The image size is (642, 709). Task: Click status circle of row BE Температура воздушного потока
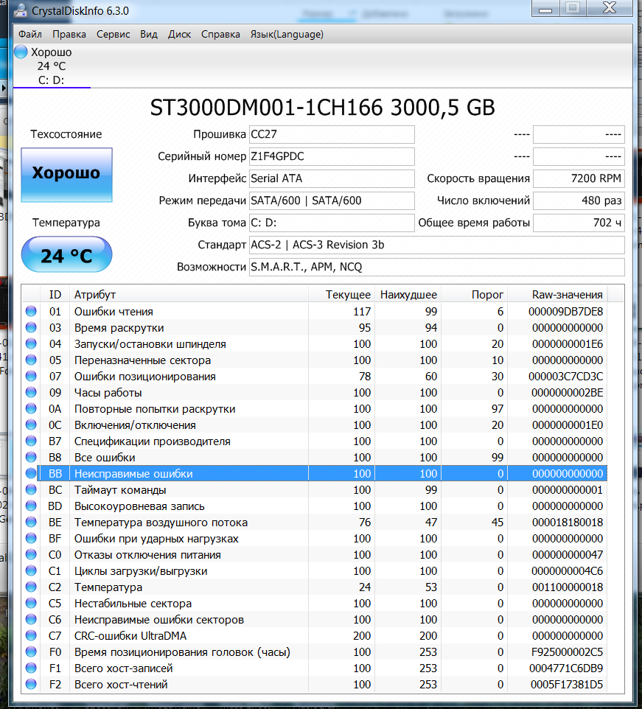[x=31, y=523]
